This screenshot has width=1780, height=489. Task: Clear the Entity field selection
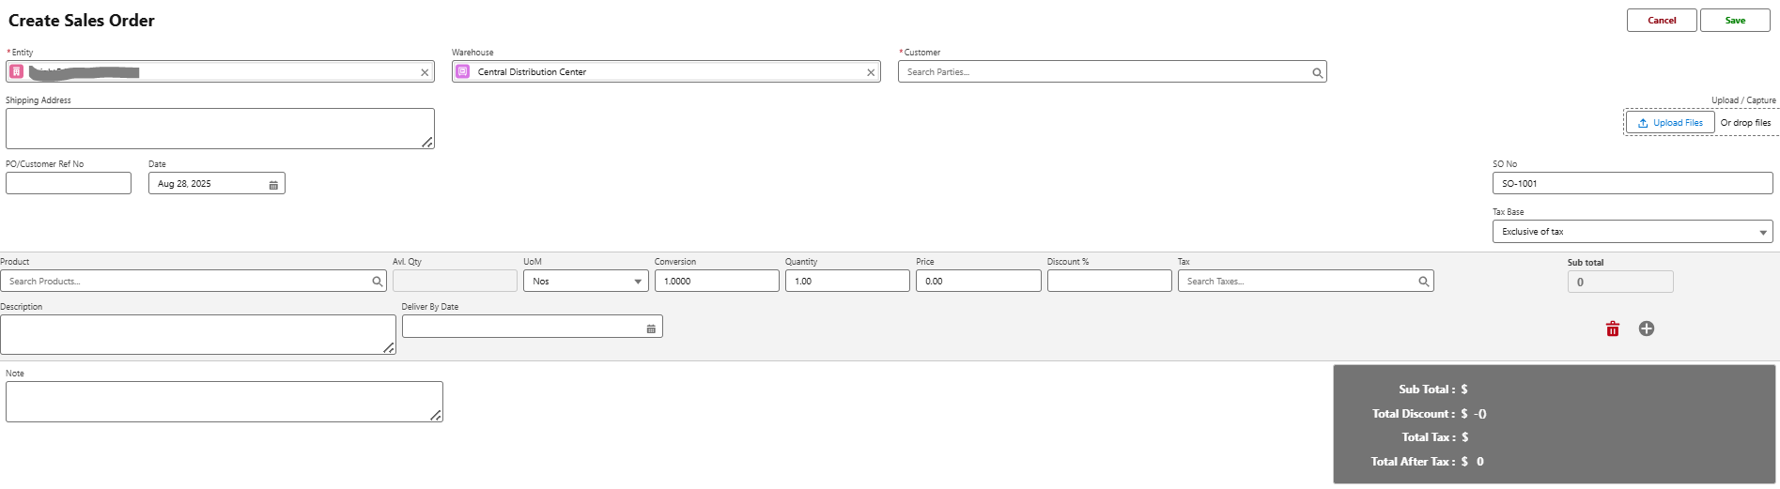point(425,72)
